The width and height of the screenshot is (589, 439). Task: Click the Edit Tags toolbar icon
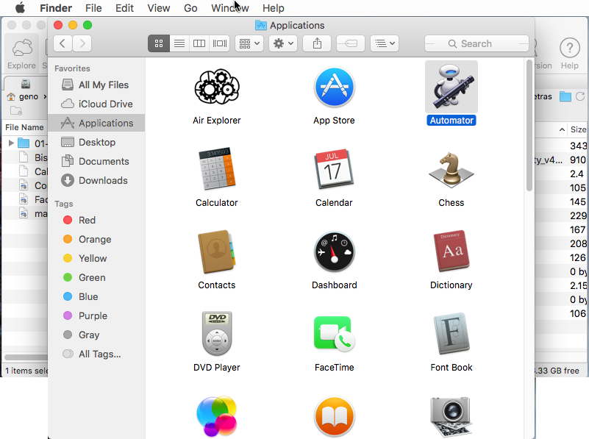350,43
